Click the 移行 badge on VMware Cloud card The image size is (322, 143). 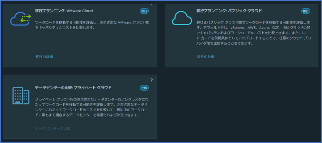144,11
